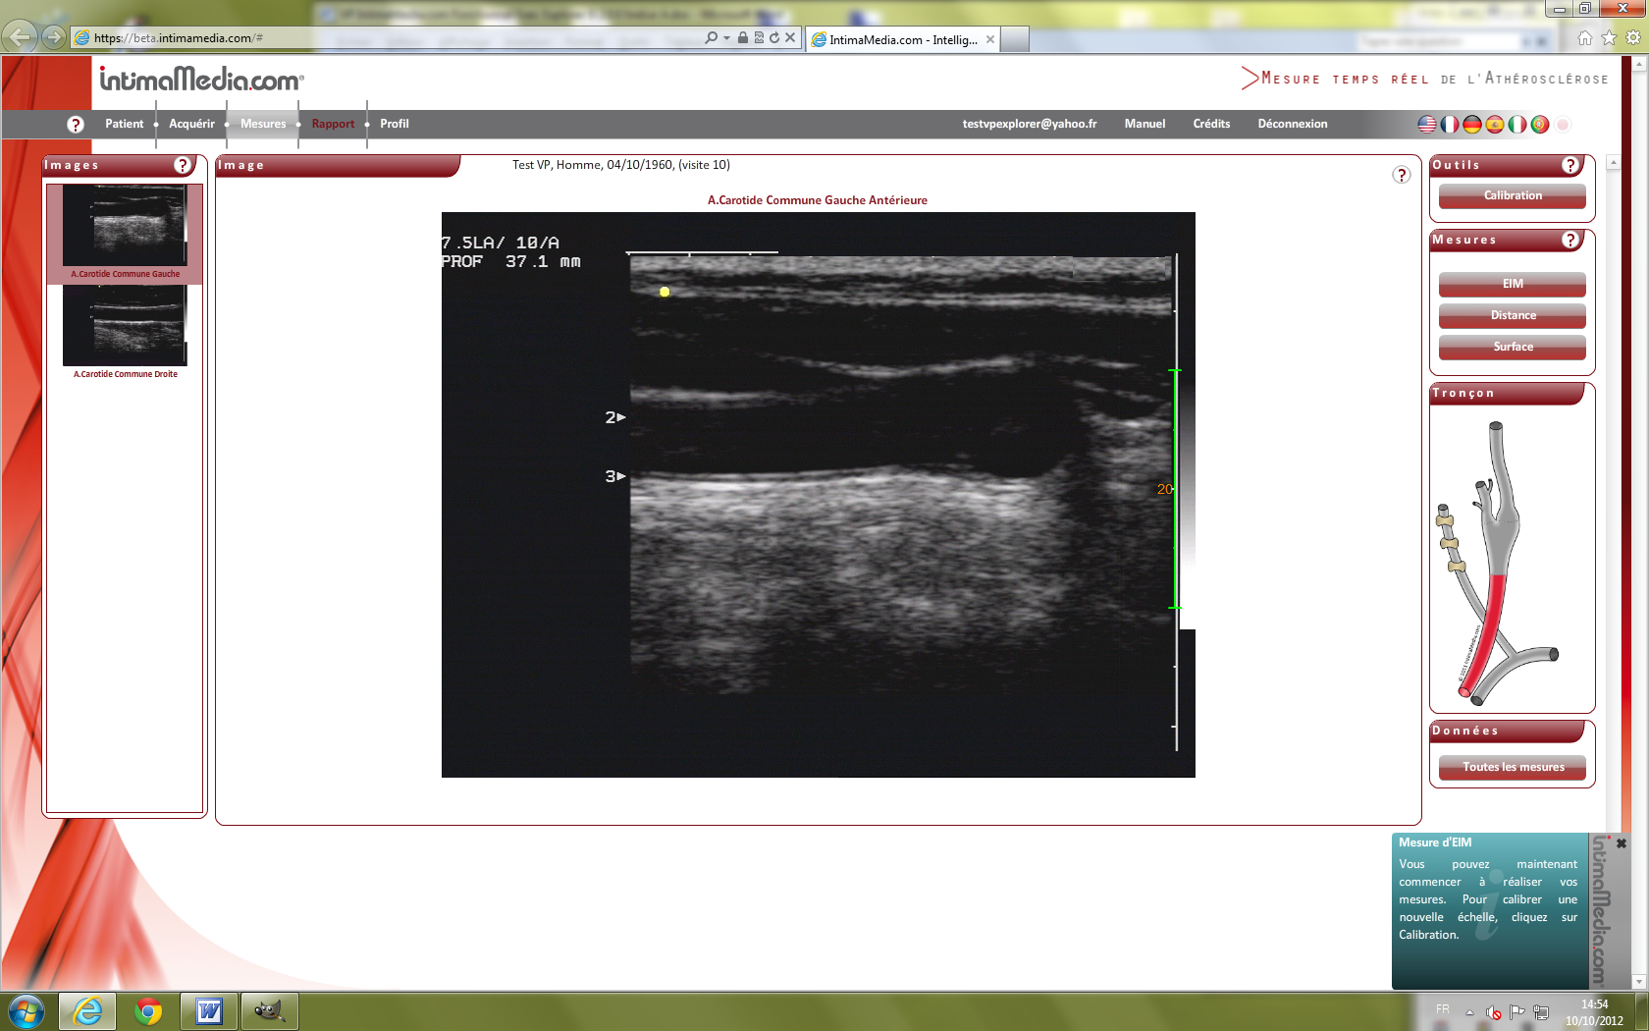Click the Mesures panel help icon
The height and width of the screenshot is (1031, 1649).
[1570, 240]
